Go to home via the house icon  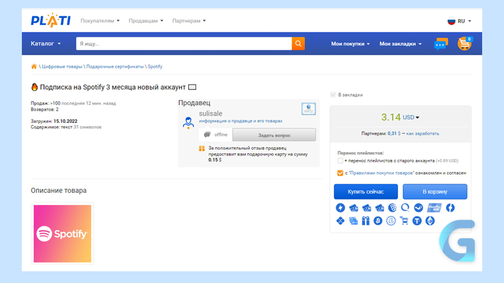tap(34, 67)
